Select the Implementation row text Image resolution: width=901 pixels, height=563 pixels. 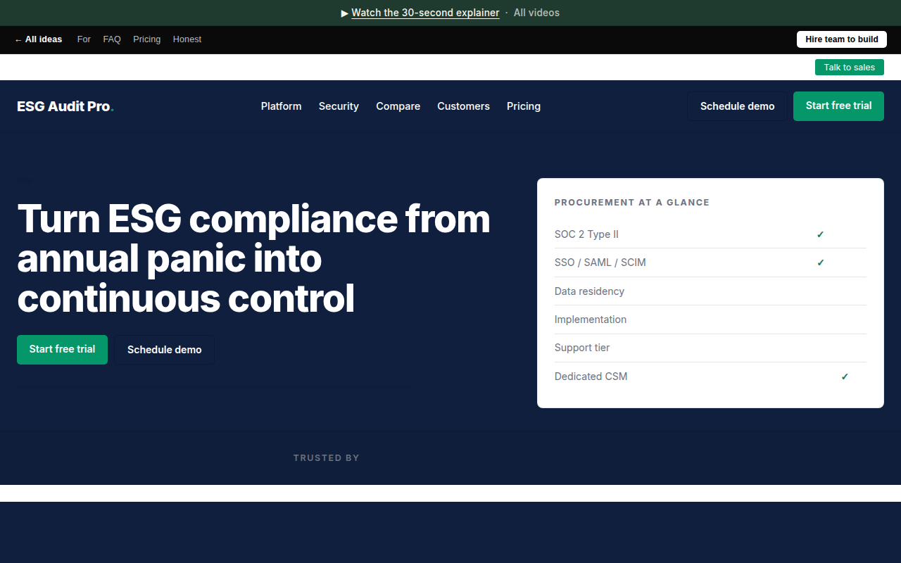click(590, 320)
